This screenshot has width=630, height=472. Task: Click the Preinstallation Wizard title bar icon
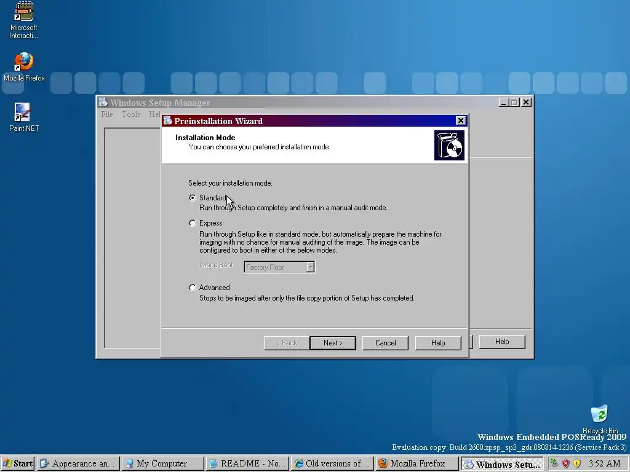point(168,121)
